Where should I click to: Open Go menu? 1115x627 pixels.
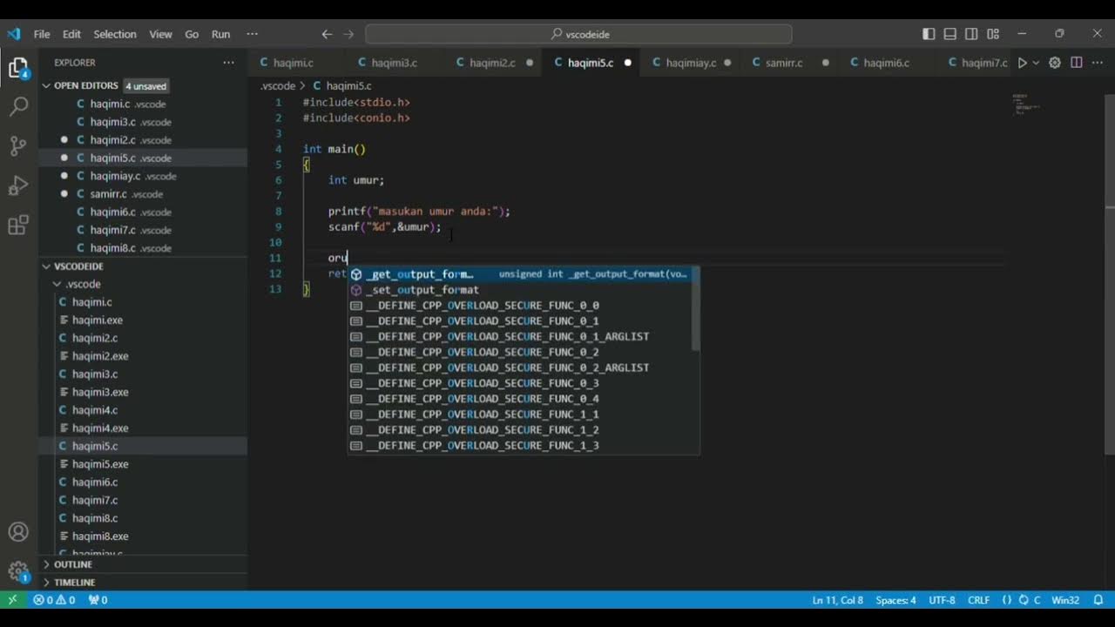[x=192, y=34]
